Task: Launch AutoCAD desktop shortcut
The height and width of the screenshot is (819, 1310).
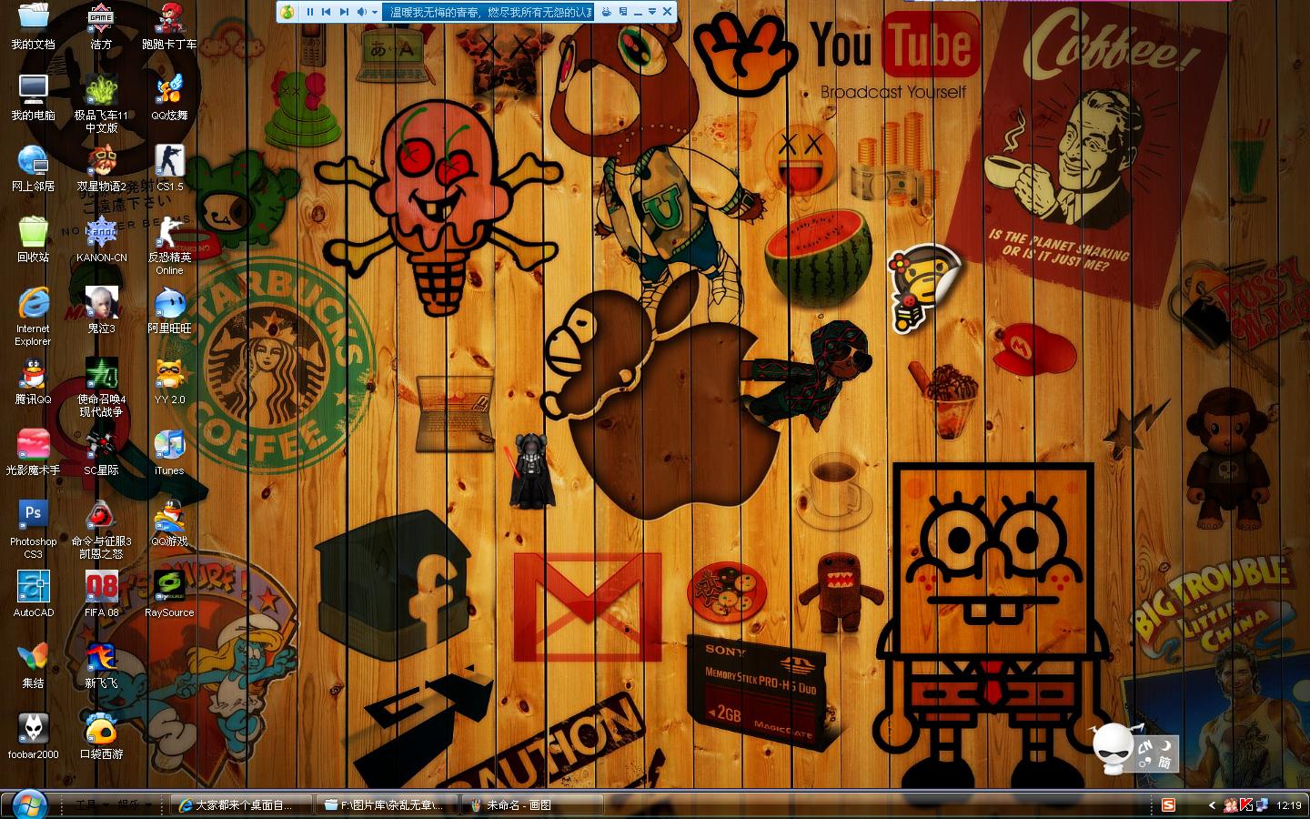Action: [33, 593]
